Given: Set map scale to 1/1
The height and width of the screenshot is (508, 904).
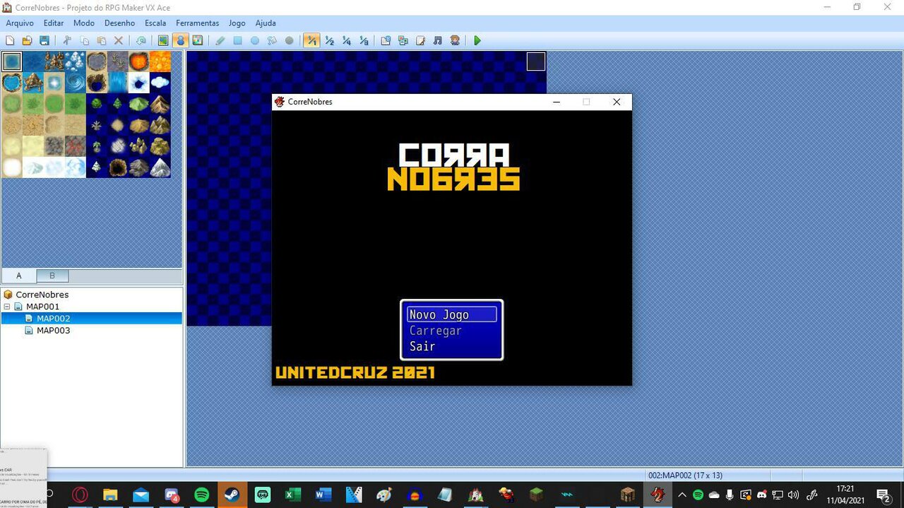Looking at the screenshot, I should (311, 41).
